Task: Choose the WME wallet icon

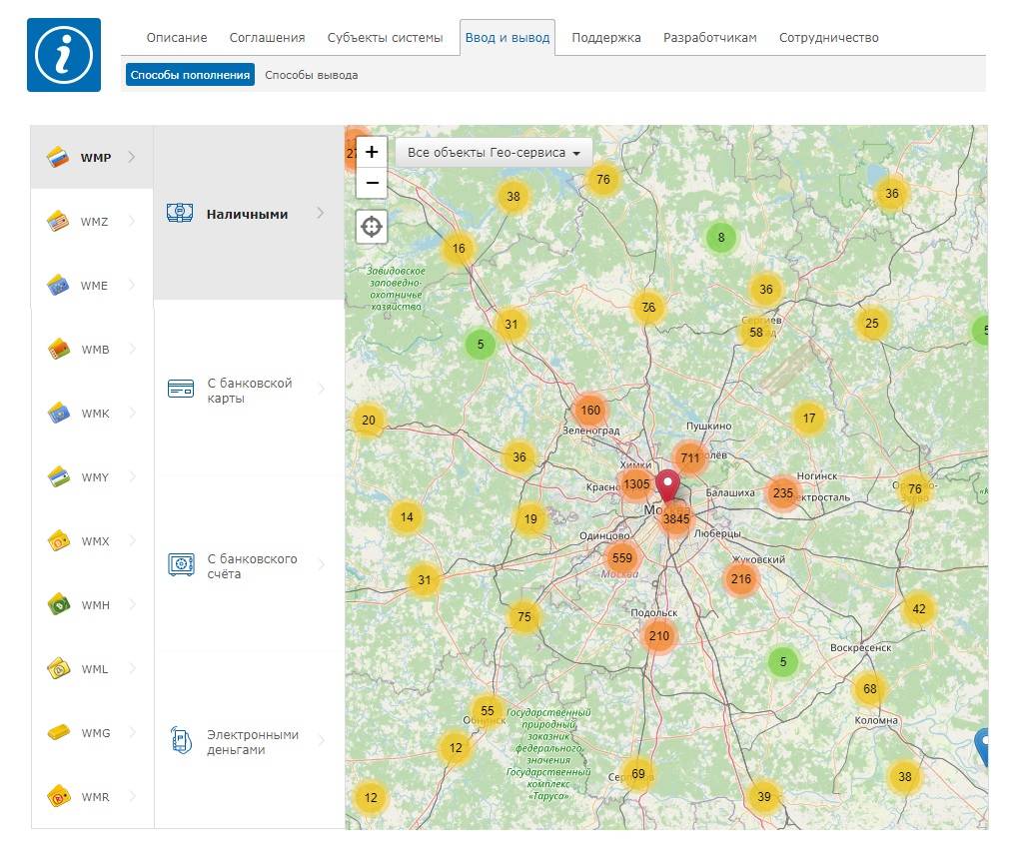Action: pos(59,286)
